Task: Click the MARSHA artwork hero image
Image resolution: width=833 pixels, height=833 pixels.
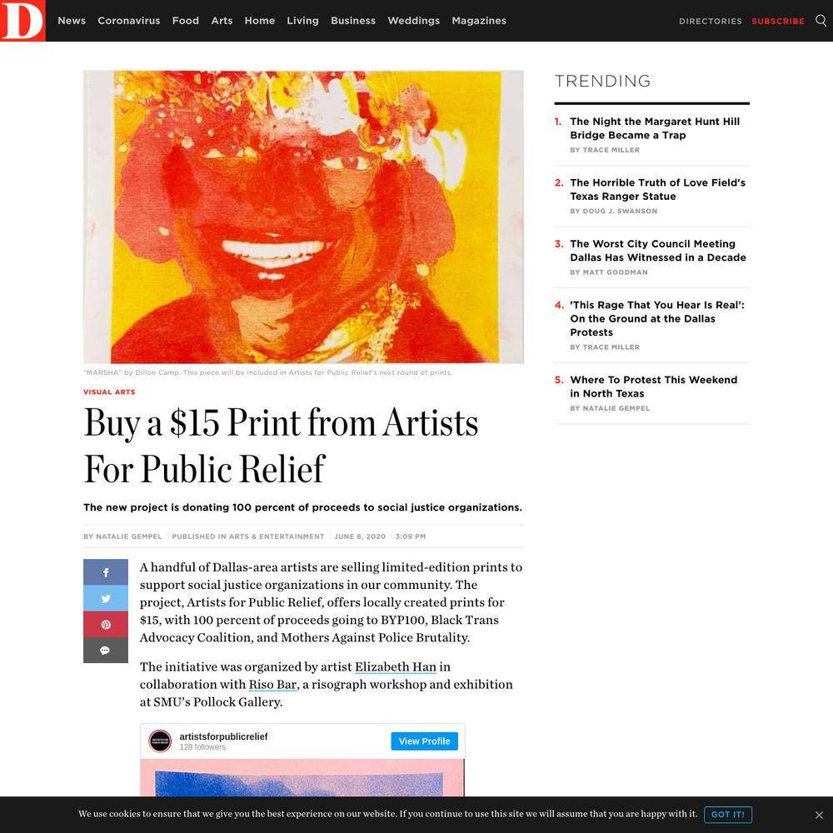Action: 303,217
